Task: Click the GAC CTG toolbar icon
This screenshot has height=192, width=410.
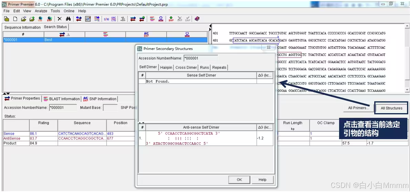Action: (x=114, y=19)
